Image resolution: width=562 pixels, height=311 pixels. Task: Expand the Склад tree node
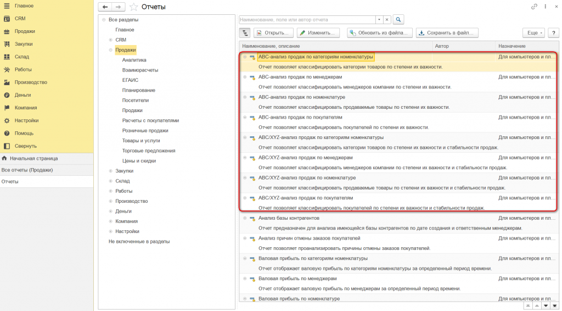tap(111, 181)
